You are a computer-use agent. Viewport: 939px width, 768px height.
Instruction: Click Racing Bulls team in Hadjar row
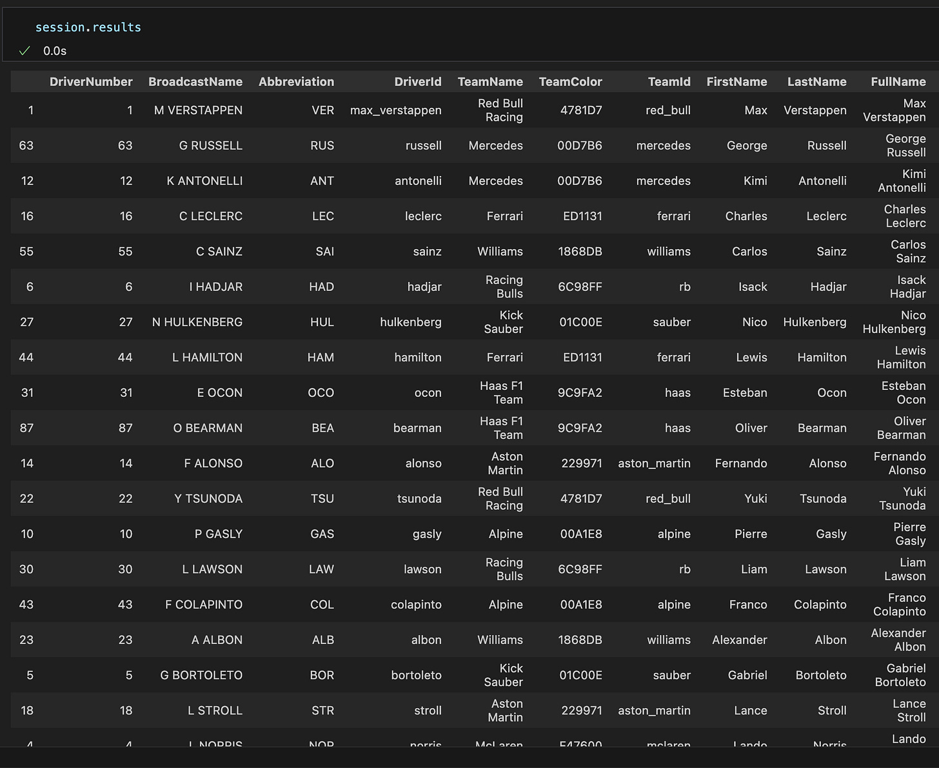pyautogui.click(x=504, y=287)
